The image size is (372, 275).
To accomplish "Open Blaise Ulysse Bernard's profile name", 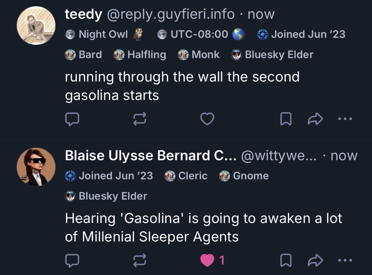I will [151, 156].
